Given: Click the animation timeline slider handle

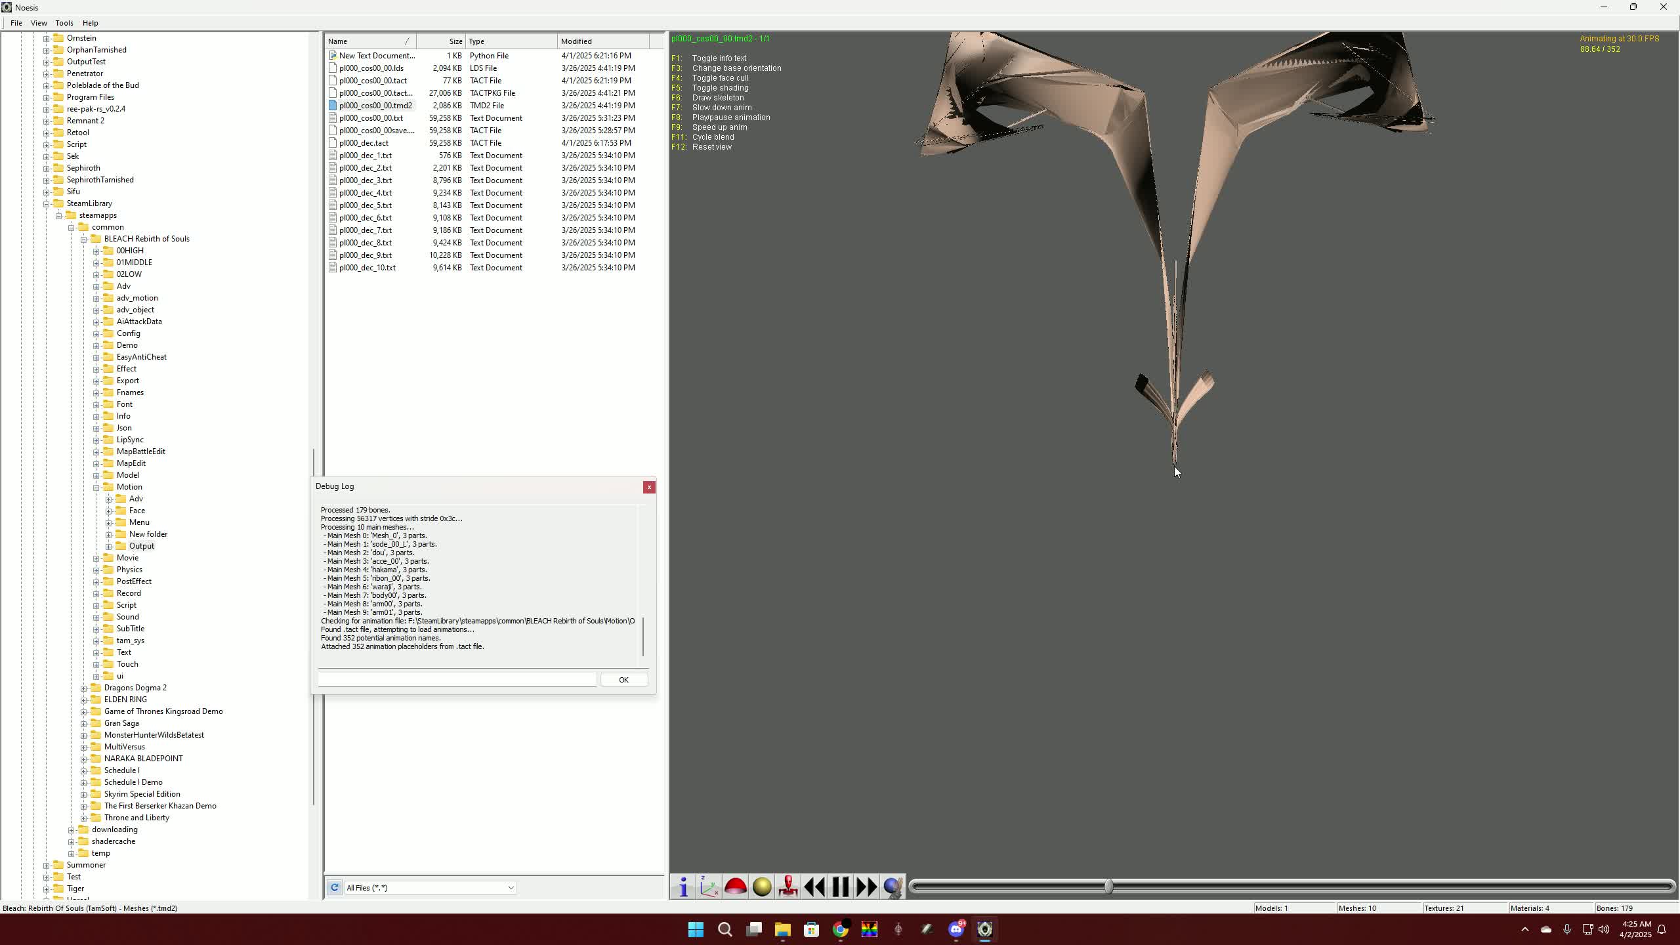Looking at the screenshot, I should 1108,887.
